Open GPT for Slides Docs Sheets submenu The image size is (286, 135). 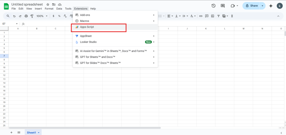[115, 63]
